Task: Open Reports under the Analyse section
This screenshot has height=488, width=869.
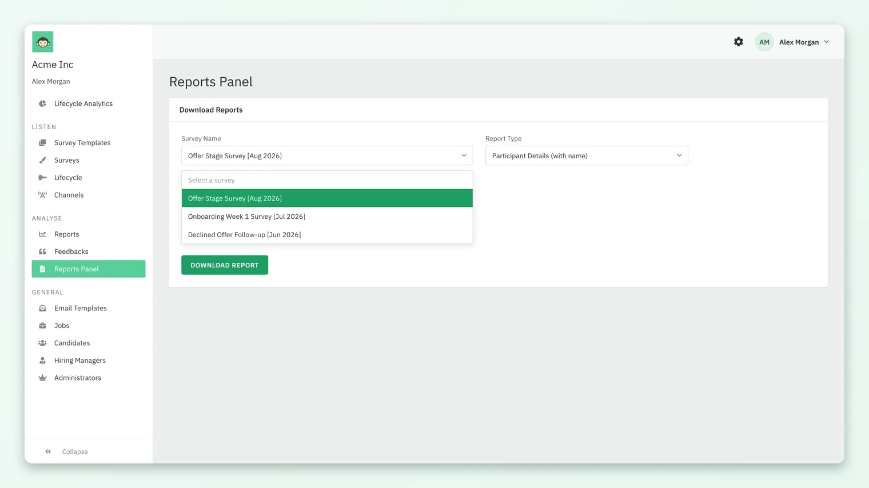Action: click(67, 234)
